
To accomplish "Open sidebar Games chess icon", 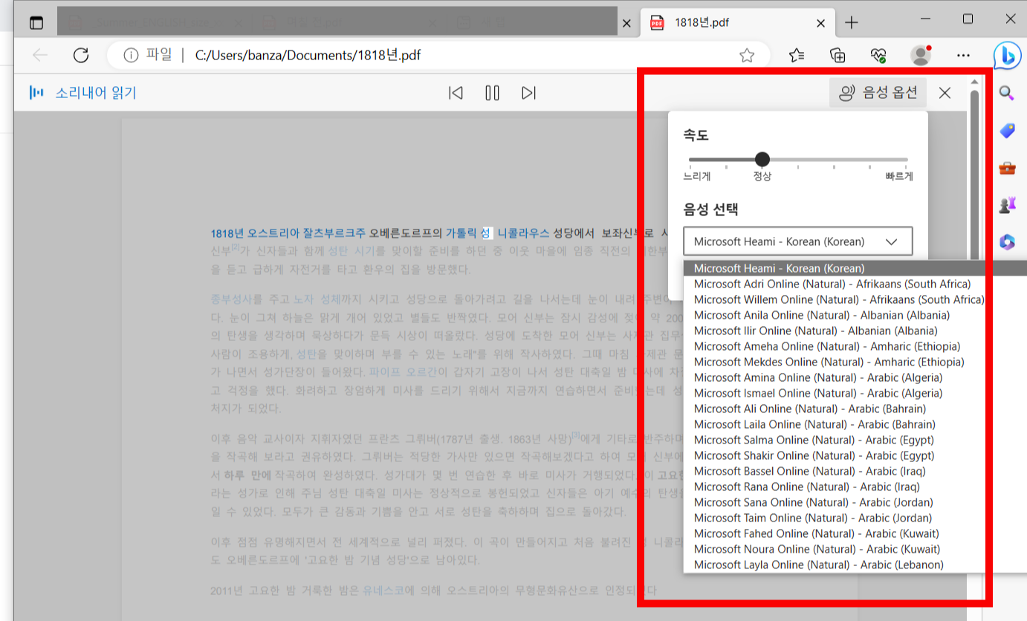I will (x=1007, y=205).
